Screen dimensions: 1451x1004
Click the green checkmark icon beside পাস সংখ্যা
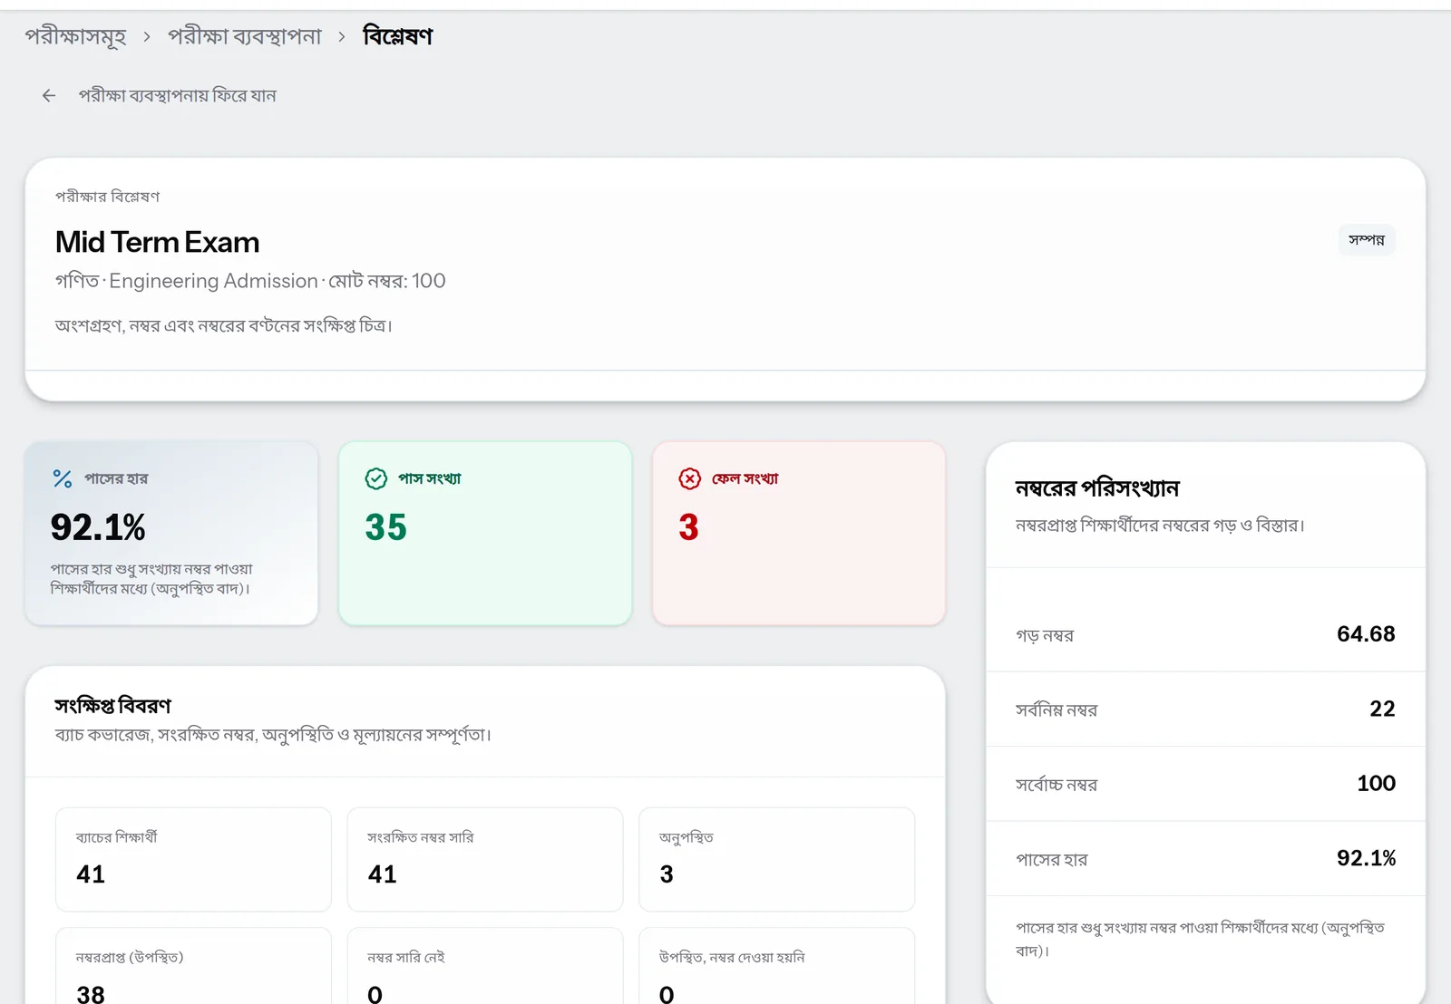376,478
